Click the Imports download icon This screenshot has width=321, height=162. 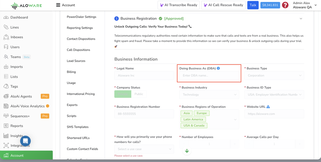[x=6, y=67]
